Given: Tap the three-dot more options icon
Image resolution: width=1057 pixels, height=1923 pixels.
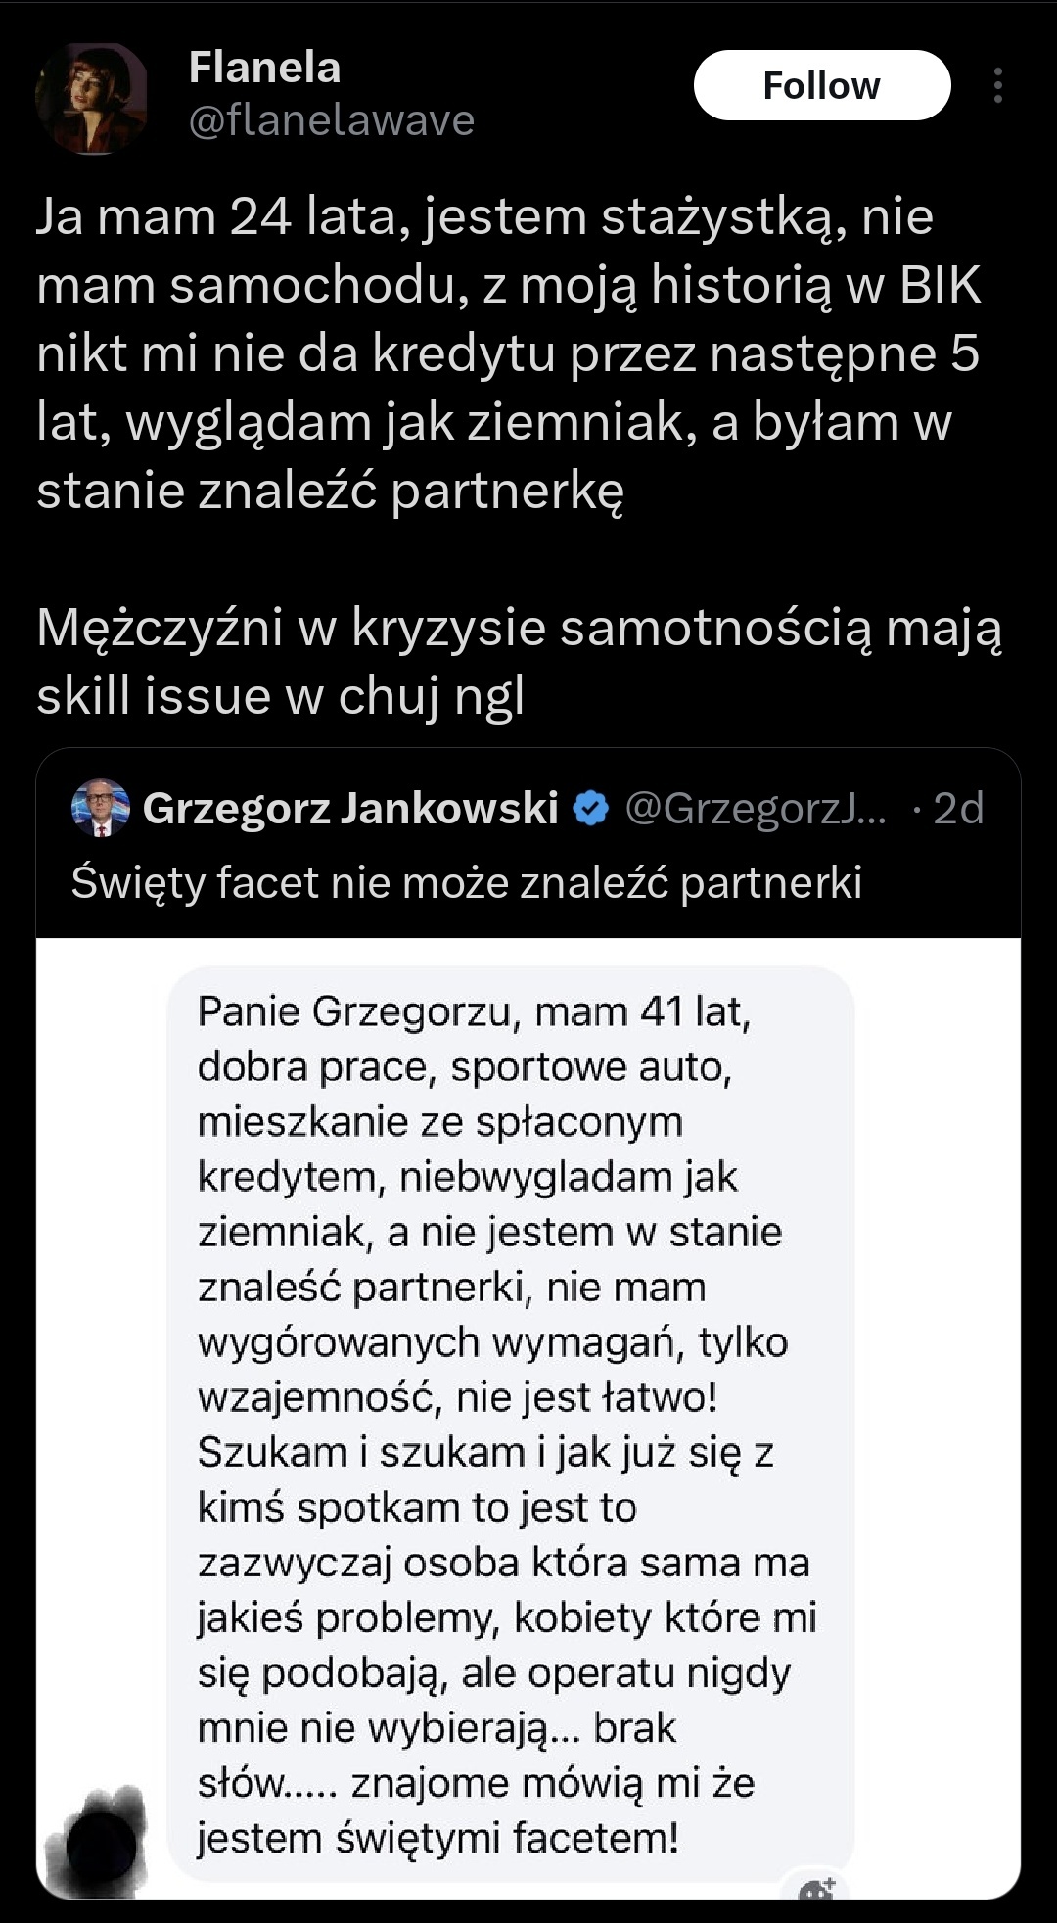Looking at the screenshot, I should (x=997, y=85).
